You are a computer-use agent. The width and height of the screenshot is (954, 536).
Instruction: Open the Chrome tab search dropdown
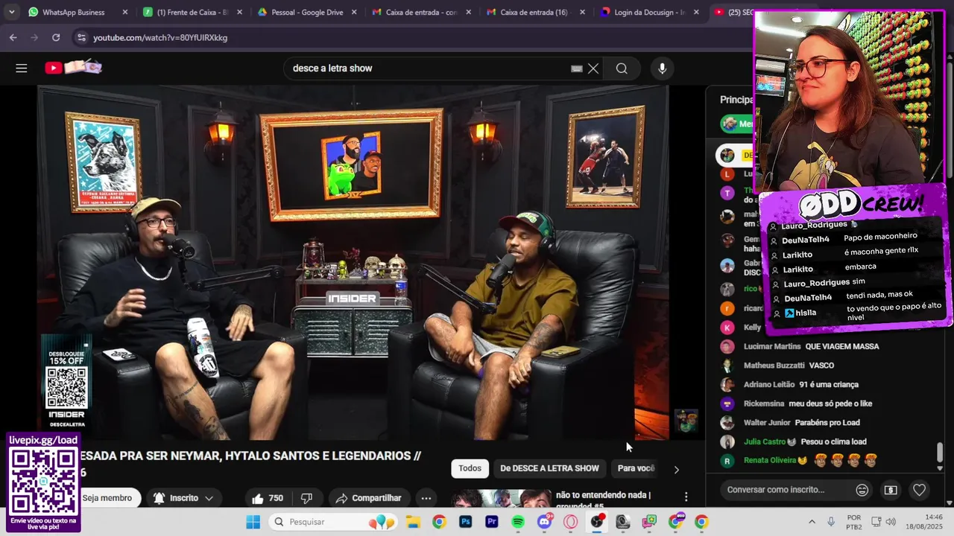(x=11, y=12)
